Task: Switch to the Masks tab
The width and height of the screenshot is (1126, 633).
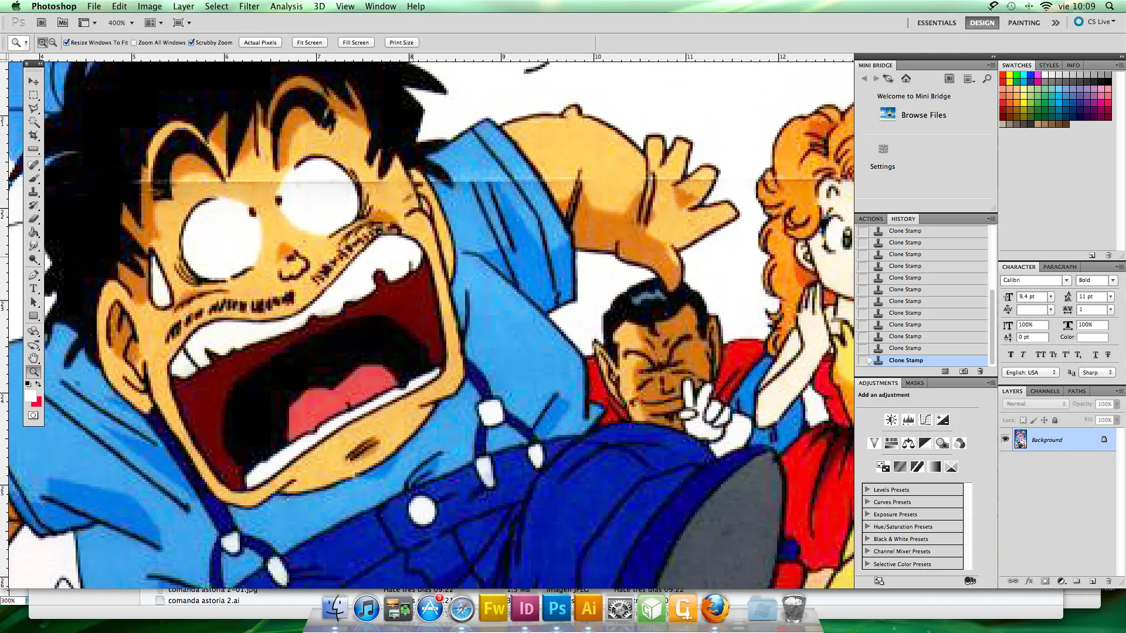Action: [914, 383]
